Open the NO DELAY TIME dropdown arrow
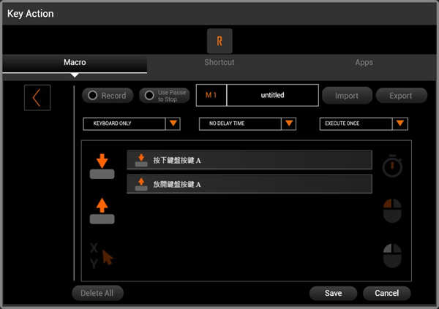 [x=289, y=123]
